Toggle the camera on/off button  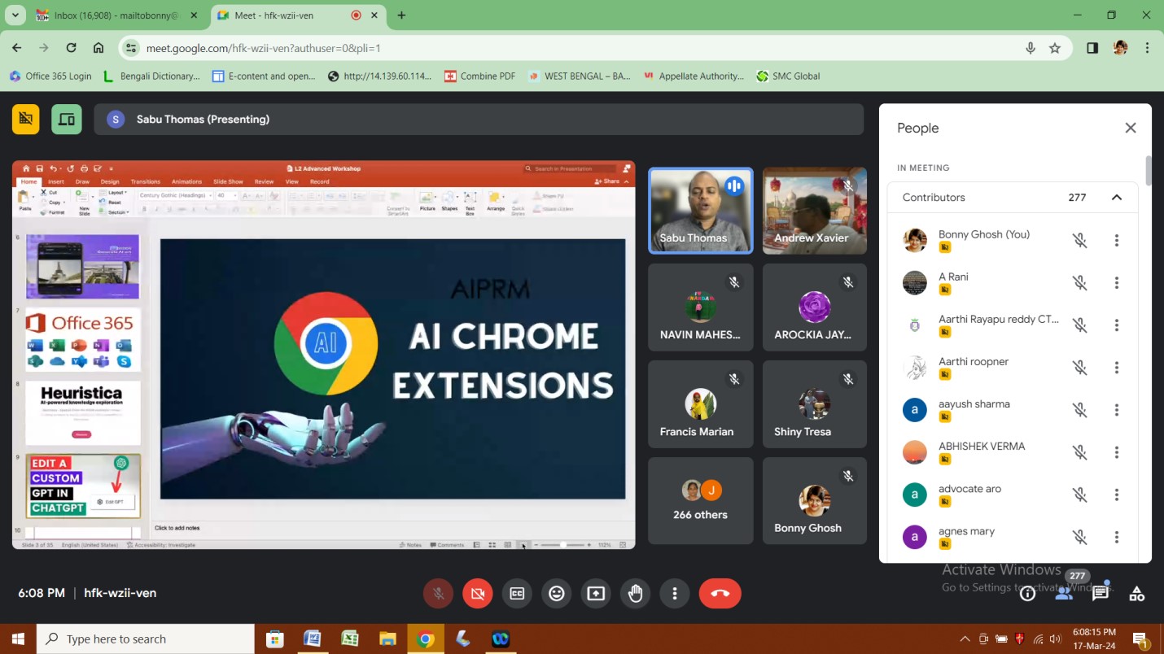pyautogui.click(x=478, y=594)
